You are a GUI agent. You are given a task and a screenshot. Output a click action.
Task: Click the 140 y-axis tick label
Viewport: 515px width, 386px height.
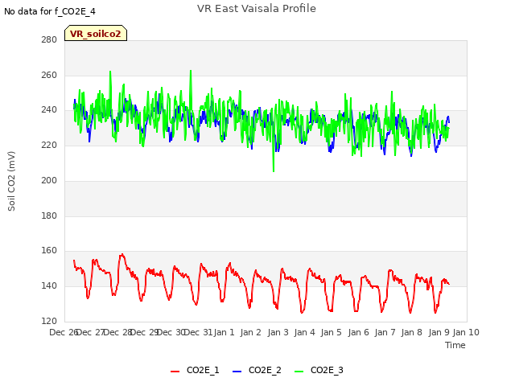point(49,286)
